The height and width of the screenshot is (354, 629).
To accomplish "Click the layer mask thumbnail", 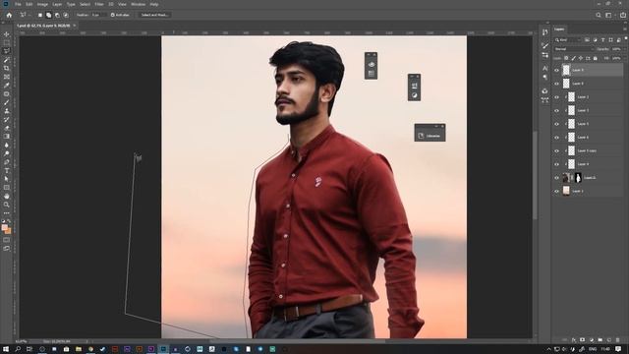I will click(x=578, y=178).
